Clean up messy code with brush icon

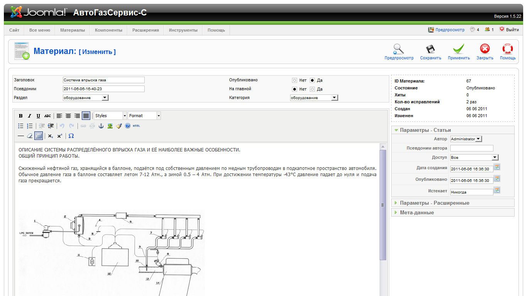pos(119,126)
